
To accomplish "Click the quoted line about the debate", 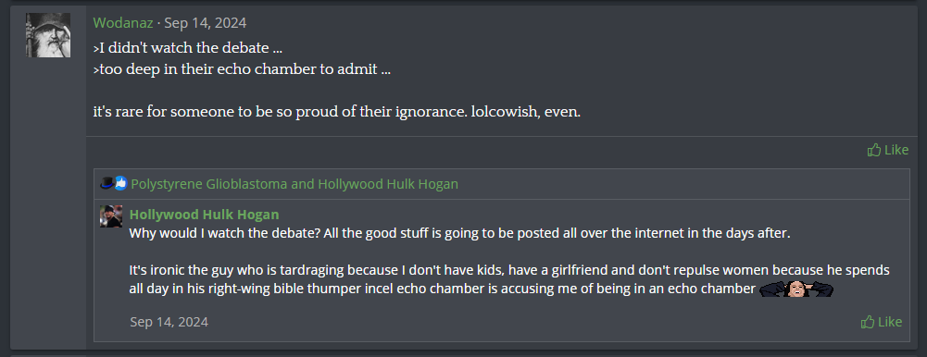I will click(x=188, y=48).
